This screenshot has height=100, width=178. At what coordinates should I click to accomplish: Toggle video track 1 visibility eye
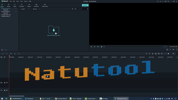pos(7,83)
